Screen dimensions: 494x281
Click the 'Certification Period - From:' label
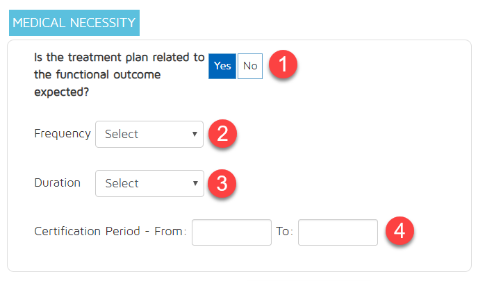(110, 232)
